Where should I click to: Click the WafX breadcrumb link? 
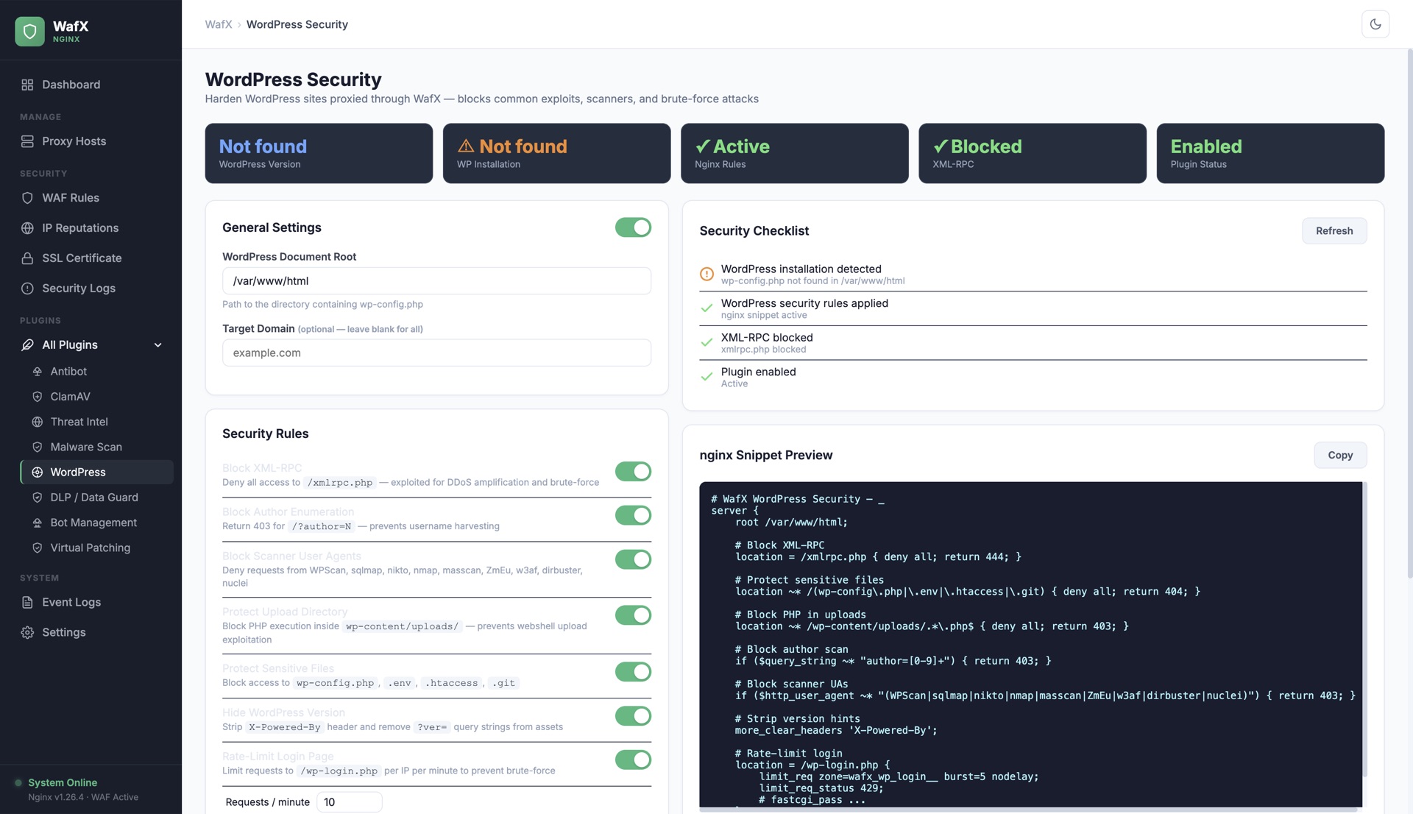point(218,24)
